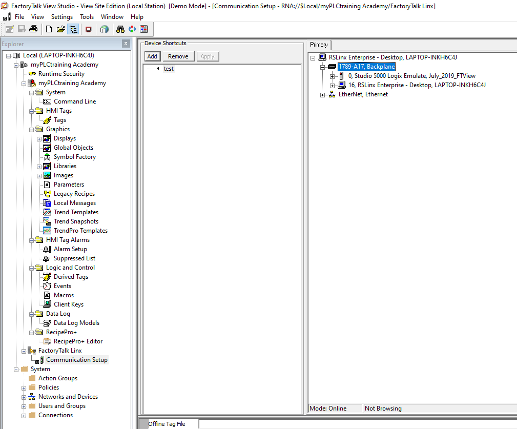517x429 pixels.
Task: Open the RecipePro+ Editor icon
Action: (x=47, y=341)
